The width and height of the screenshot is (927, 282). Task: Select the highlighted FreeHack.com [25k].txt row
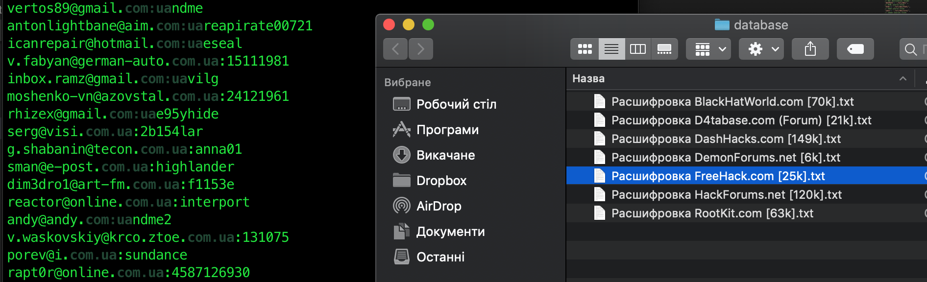pos(746,176)
